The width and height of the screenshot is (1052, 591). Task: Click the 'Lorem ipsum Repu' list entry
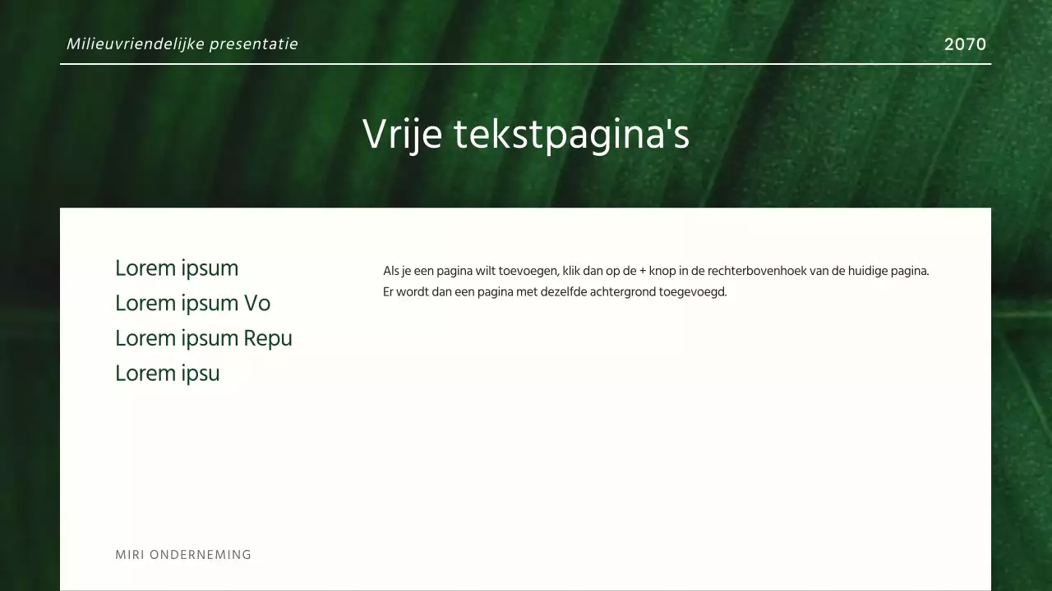[x=203, y=337]
